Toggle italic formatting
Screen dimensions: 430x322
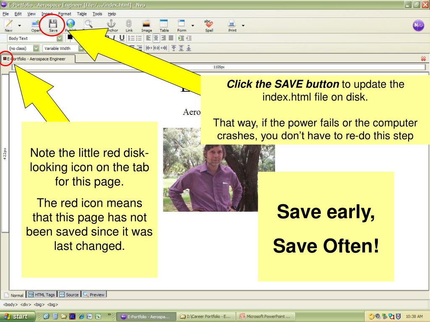tap(114, 38)
